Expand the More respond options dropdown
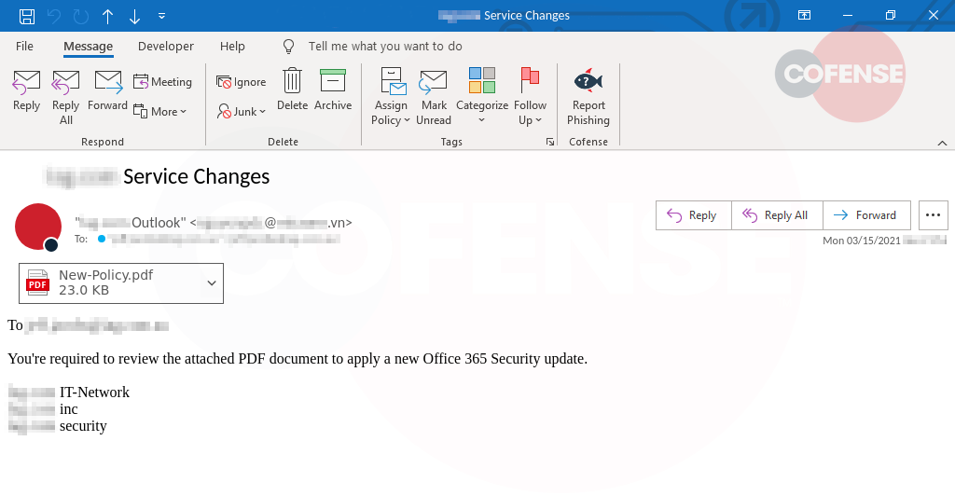Image resolution: width=955 pixels, height=496 pixels. point(159,111)
